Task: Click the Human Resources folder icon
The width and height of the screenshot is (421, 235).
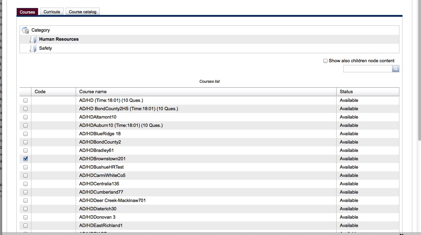Action: click(x=33, y=39)
